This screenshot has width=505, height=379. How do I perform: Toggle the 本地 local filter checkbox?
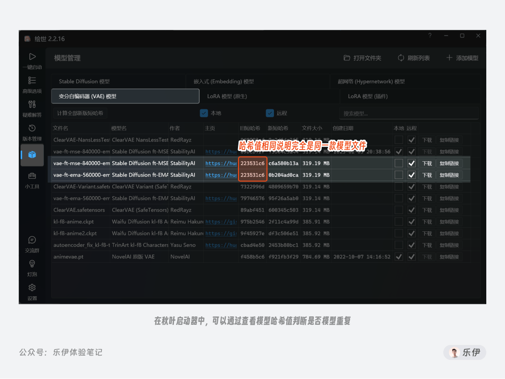pos(204,113)
